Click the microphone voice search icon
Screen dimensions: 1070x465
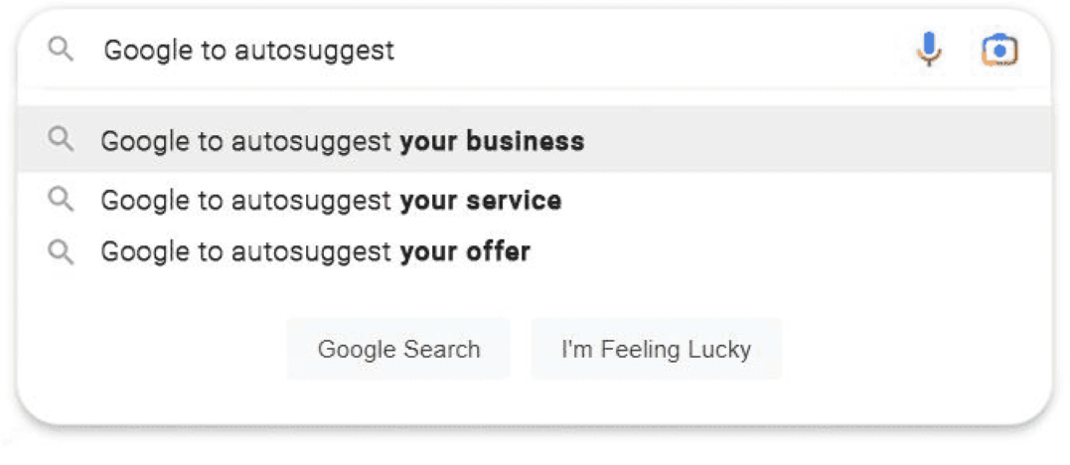pos(929,49)
